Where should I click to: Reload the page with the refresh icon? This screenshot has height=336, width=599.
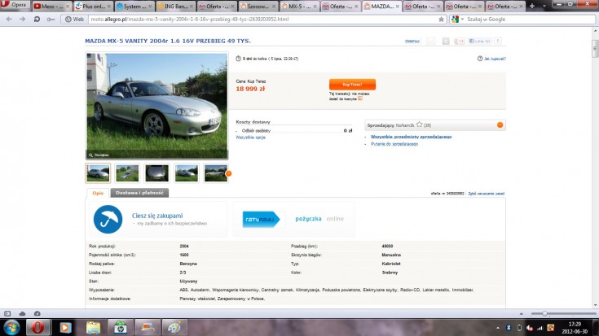click(x=37, y=19)
